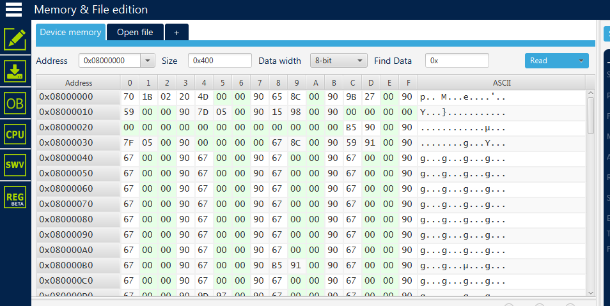Click the Address input field
Viewport: 610px width, 306px height.
point(109,61)
